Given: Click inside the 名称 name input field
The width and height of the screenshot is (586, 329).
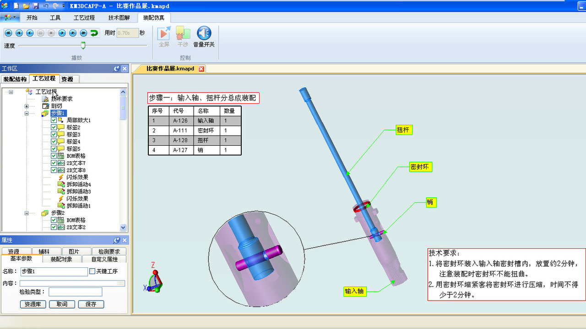Looking at the screenshot, I should (x=54, y=271).
